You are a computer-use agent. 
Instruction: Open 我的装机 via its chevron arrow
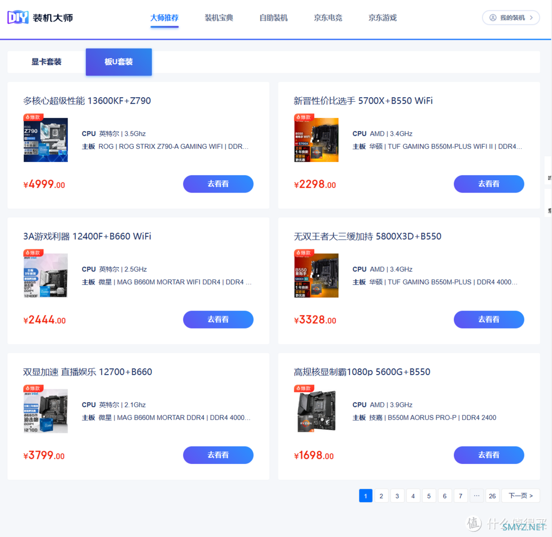(531, 17)
